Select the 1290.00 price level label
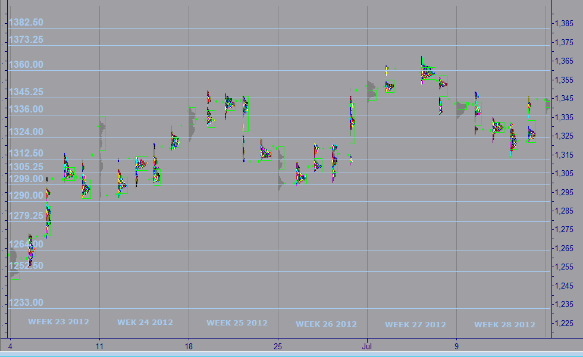Viewport: 583px width, 357px height. pos(26,196)
